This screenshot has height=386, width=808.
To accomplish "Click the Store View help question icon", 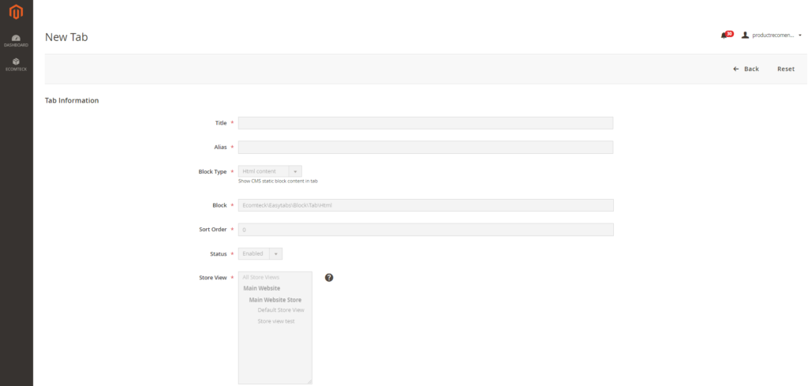I will pyautogui.click(x=329, y=278).
